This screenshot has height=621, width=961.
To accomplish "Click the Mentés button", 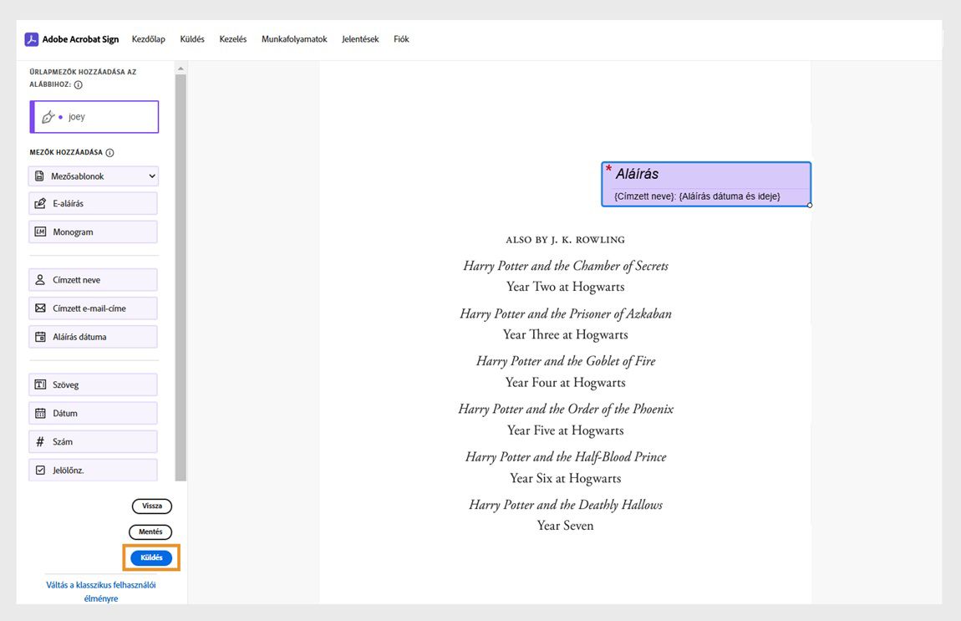I will point(150,532).
